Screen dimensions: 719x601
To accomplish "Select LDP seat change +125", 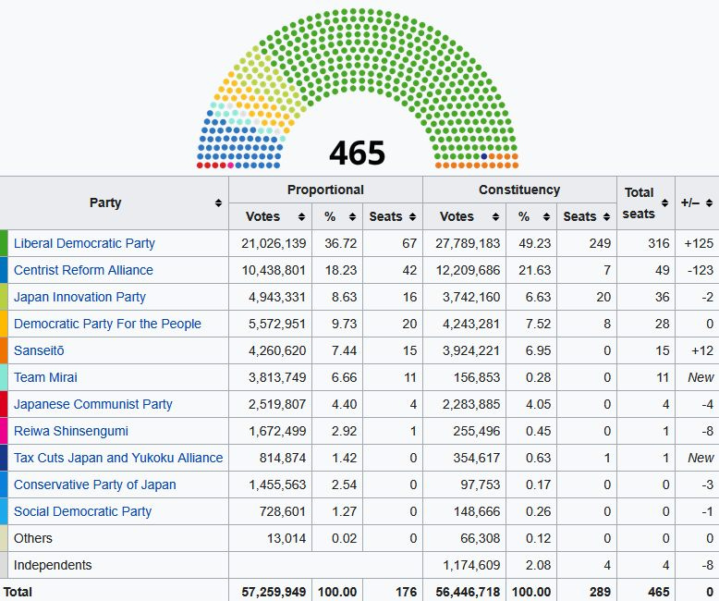I will pos(699,243).
